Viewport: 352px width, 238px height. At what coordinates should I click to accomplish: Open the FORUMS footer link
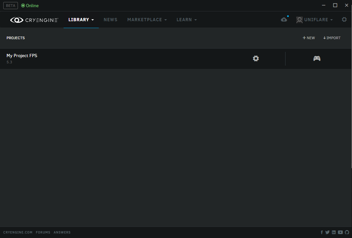(43, 232)
